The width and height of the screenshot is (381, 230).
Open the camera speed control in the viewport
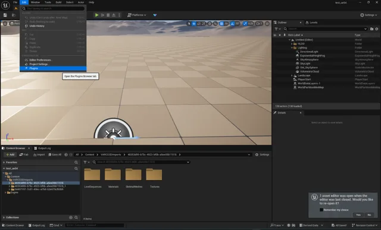259,24
